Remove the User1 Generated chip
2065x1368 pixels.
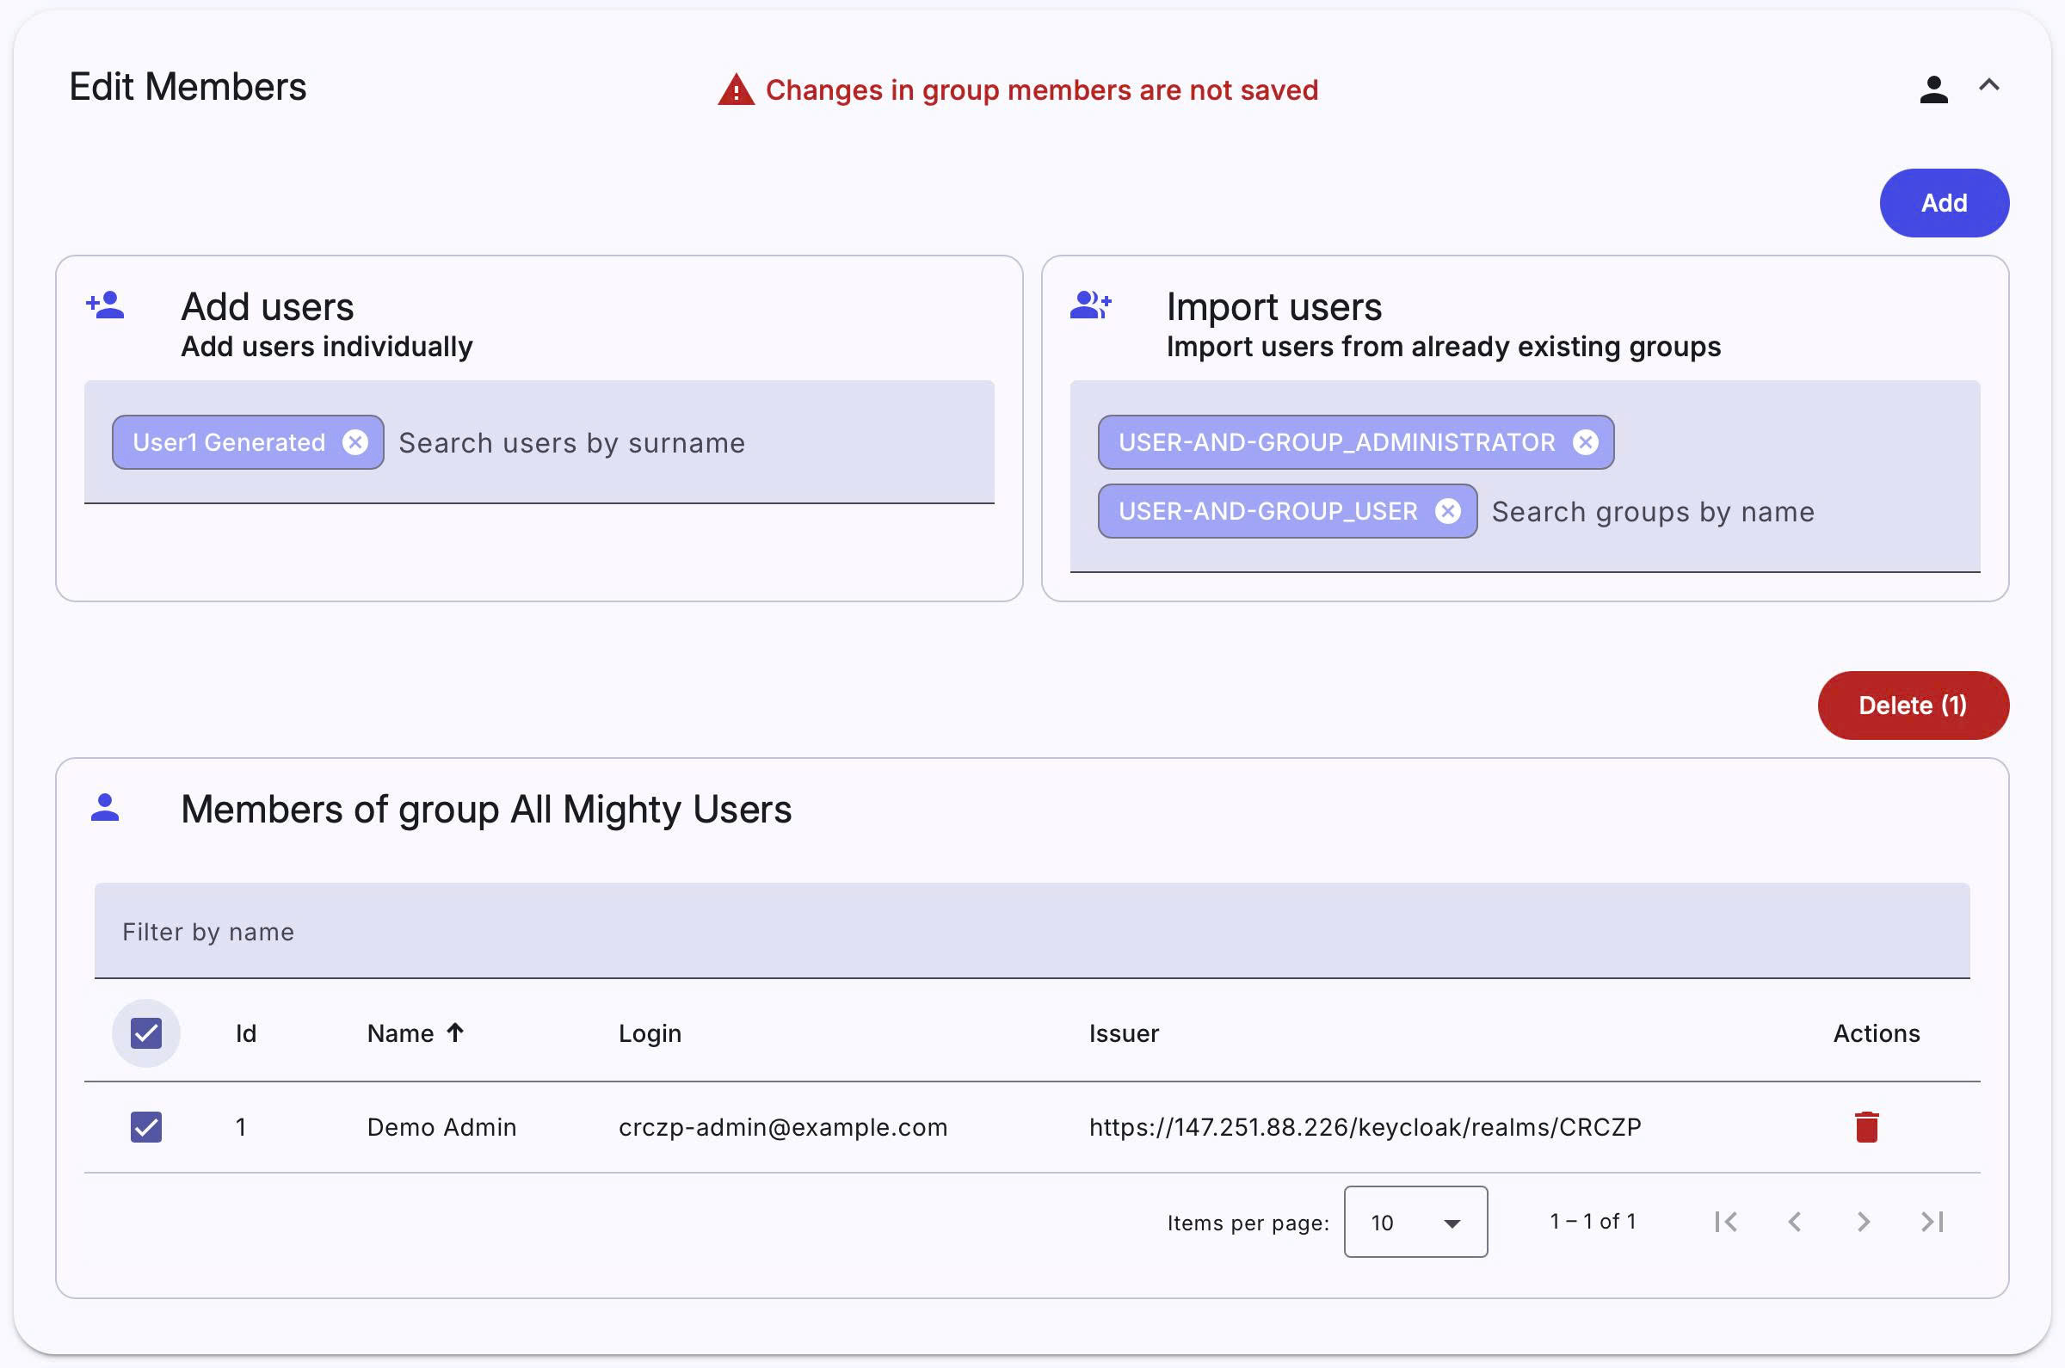(354, 442)
